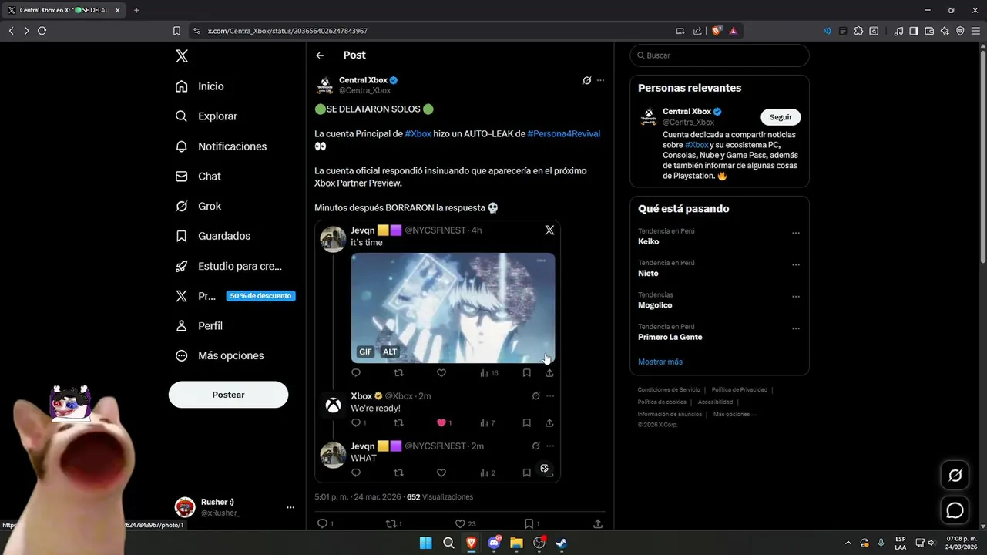Open floating chat messages button

point(955,510)
